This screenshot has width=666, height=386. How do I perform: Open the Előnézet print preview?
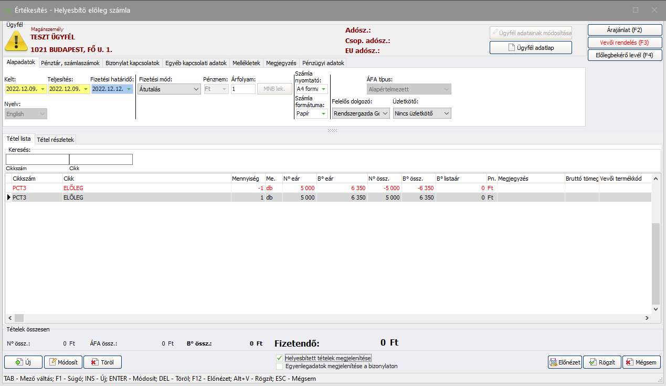coord(564,362)
